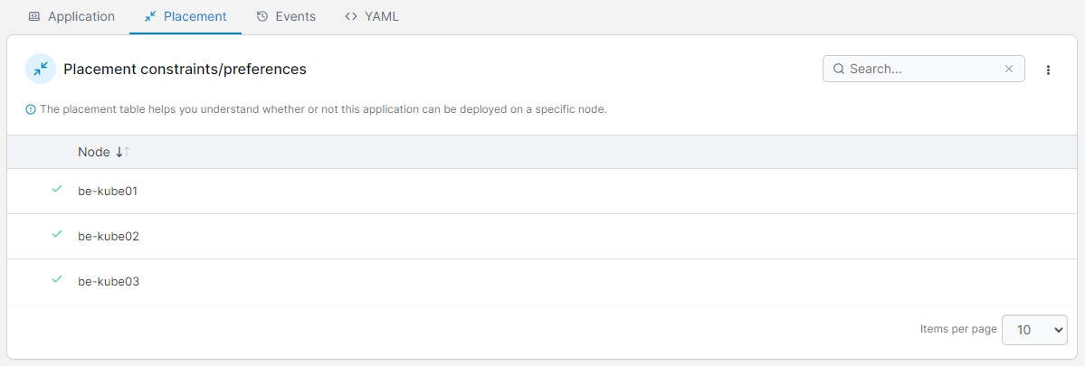Switch to the Application tab

[x=71, y=16]
